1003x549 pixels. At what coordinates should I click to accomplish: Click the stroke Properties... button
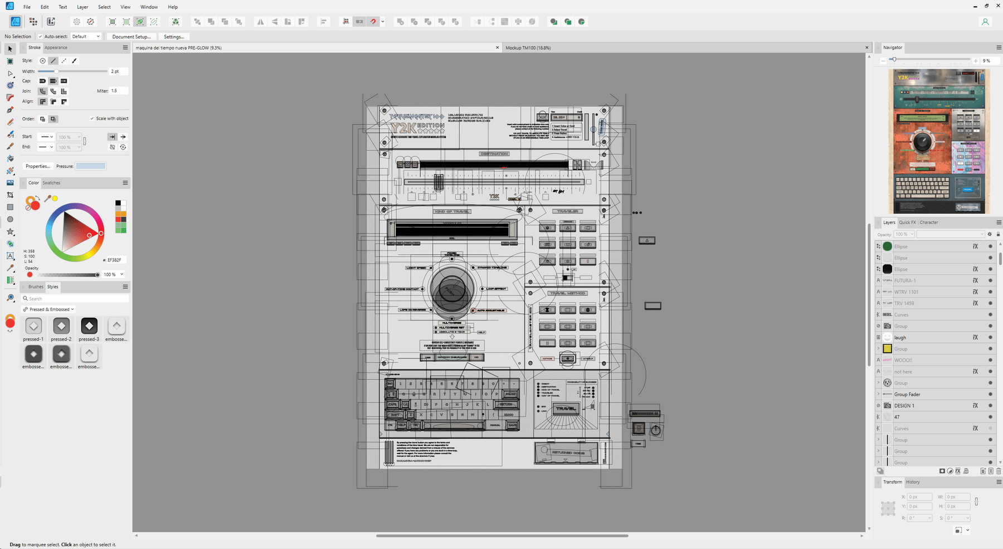tap(38, 166)
